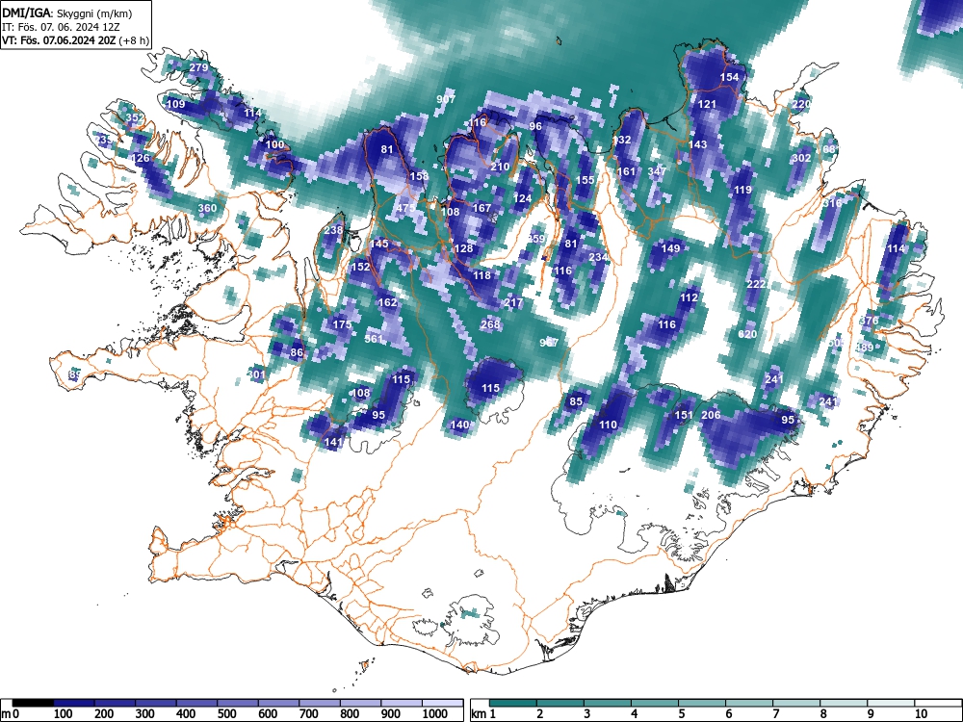This screenshot has height=722, width=963.
Task: Click the visibility value 126 on the map
Action: 141,159
